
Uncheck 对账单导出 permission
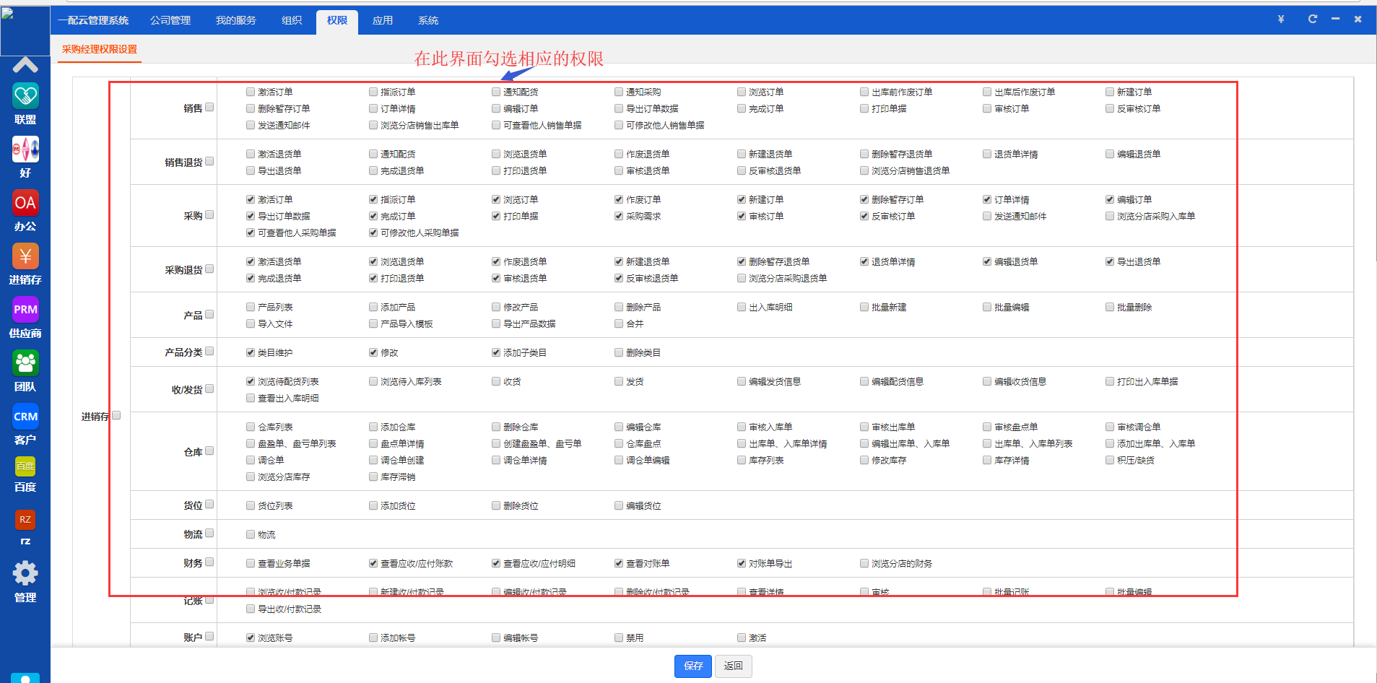pos(742,563)
